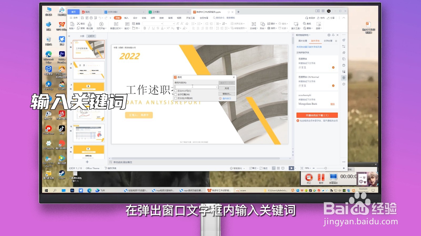Collapse the ribbon with the chevron arrow
This screenshot has height=236, width=421.
344,18
